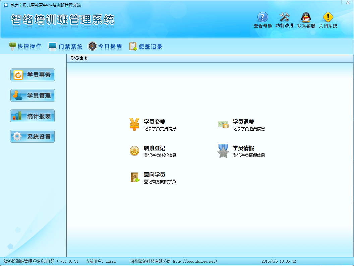354x266 pixels.
Task: Show 今日提醒 reminders
Action: tap(105, 47)
